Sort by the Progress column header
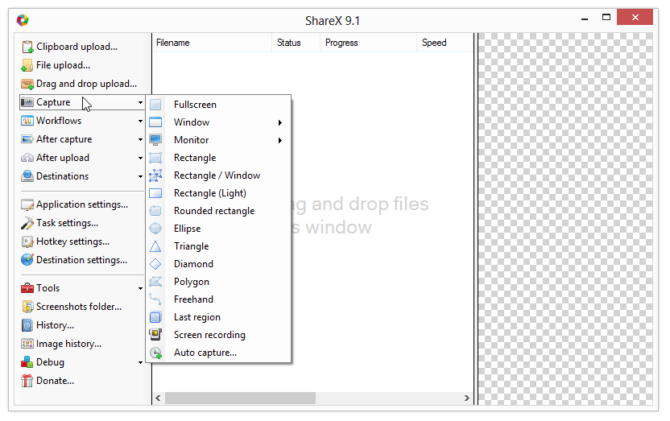The image size is (670, 421). 368,43
